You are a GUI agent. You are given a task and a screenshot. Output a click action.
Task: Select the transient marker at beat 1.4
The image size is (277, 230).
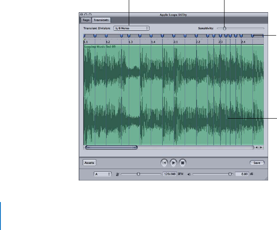[151, 36]
